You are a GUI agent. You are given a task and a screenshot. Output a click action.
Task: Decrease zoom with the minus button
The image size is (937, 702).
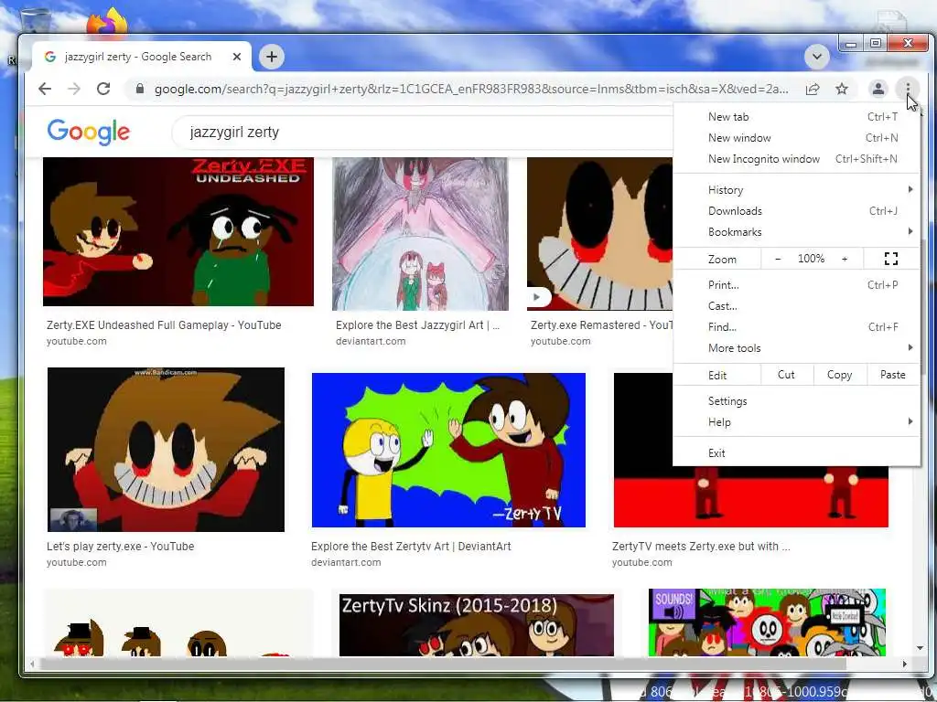pyautogui.click(x=778, y=259)
